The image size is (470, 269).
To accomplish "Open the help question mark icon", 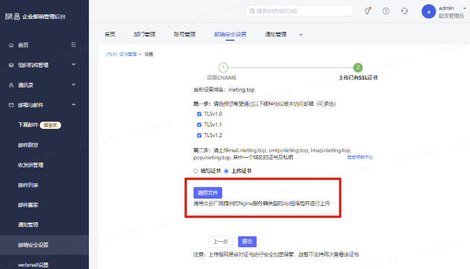I will (x=386, y=11).
